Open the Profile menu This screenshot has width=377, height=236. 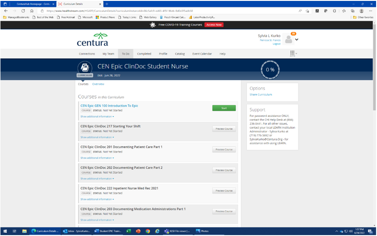[x=163, y=54]
